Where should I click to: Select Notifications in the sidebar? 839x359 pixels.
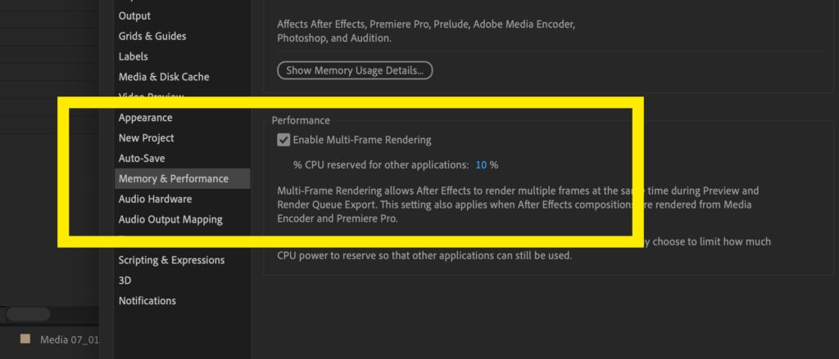click(147, 301)
